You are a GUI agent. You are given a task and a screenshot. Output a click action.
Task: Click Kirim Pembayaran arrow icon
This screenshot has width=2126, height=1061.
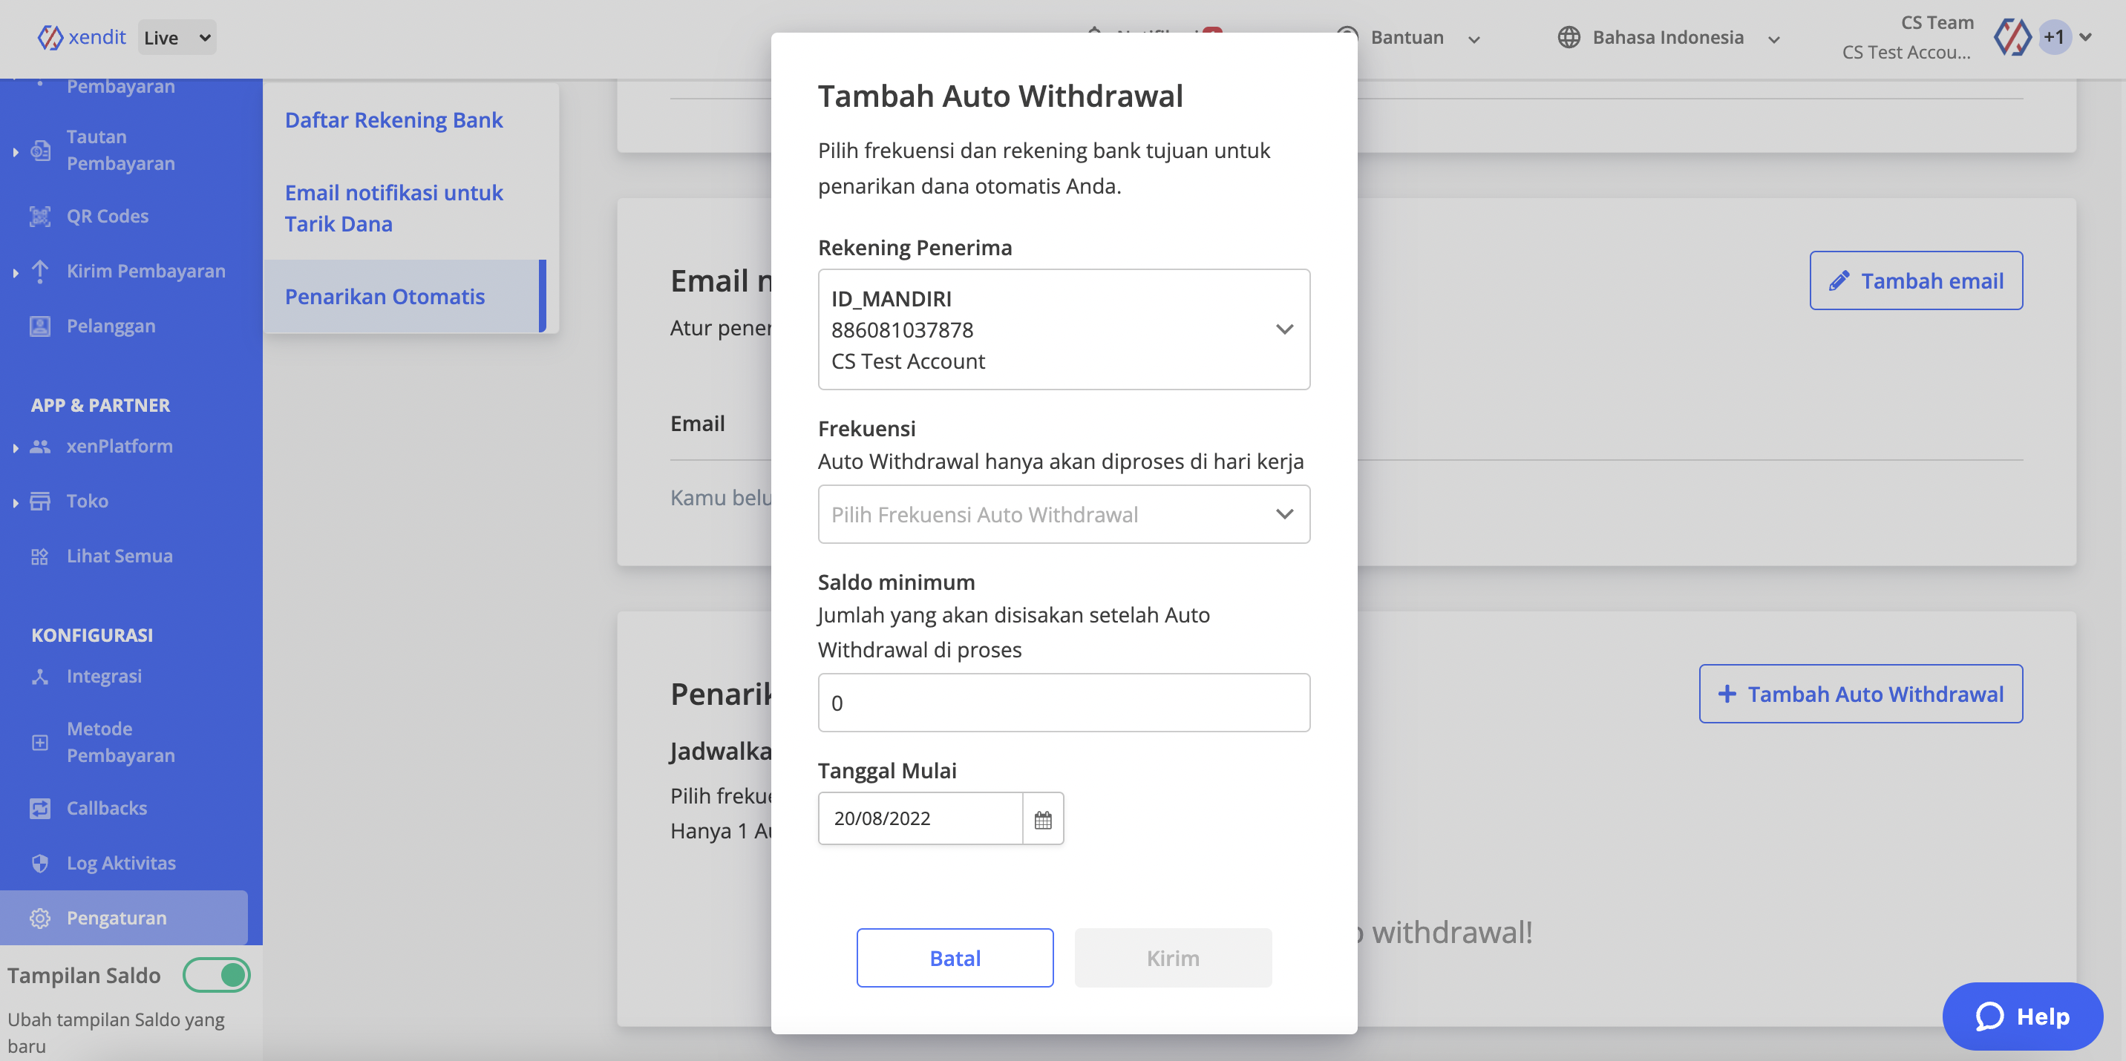(40, 272)
